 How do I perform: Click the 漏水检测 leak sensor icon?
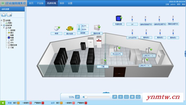tap(70, 29)
